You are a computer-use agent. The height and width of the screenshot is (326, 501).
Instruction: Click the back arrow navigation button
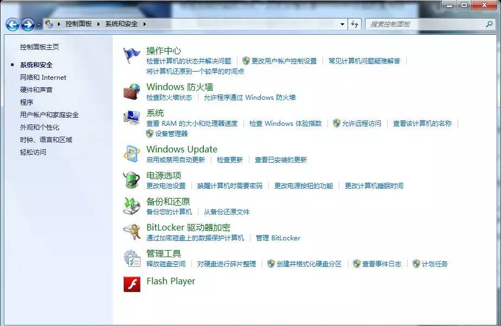tap(12, 24)
